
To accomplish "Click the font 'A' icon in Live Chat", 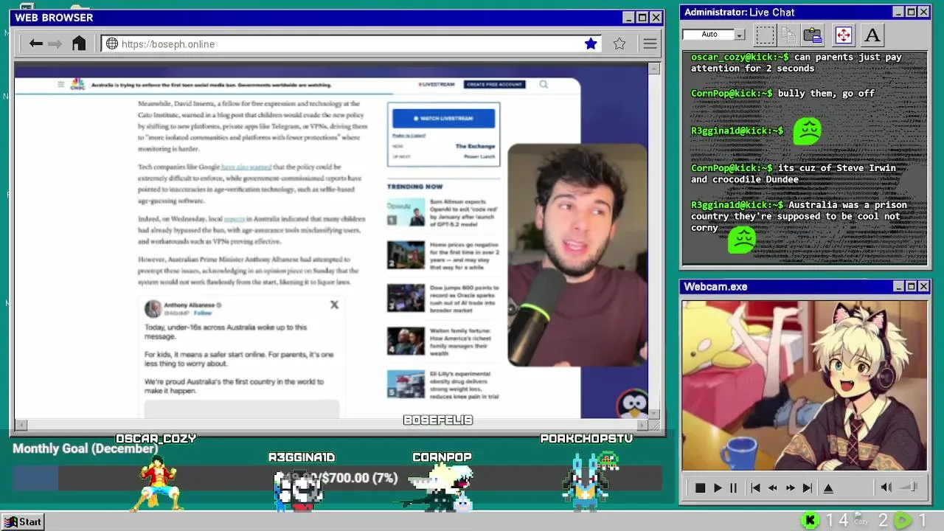I will tap(872, 35).
